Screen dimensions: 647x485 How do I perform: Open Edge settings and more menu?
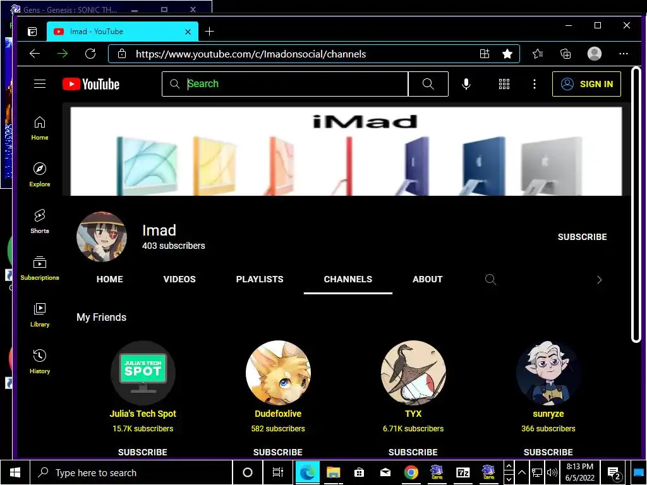point(624,54)
